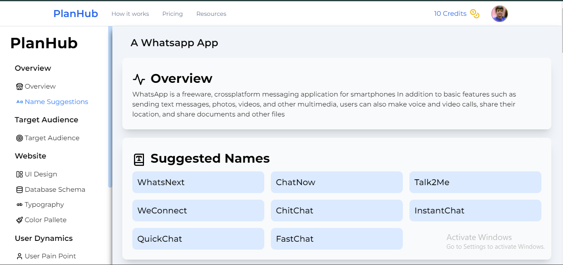563x265 pixels.
Task: Select the QuickChat name suggestion
Action: pos(198,239)
